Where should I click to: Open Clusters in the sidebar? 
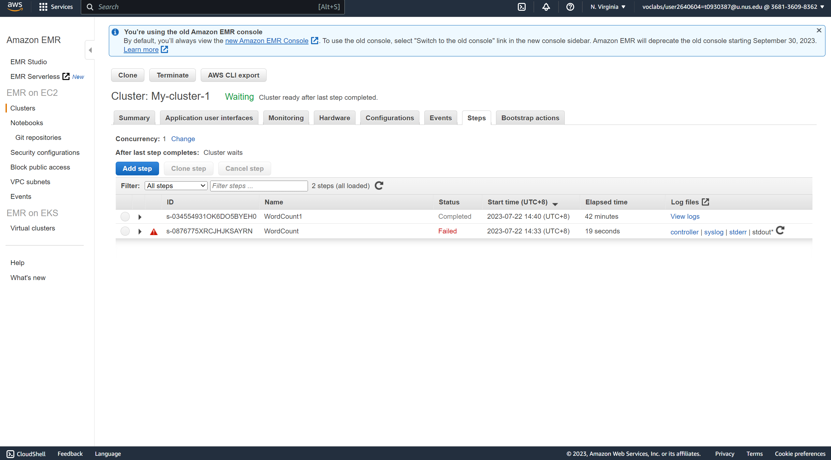point(23,108)
